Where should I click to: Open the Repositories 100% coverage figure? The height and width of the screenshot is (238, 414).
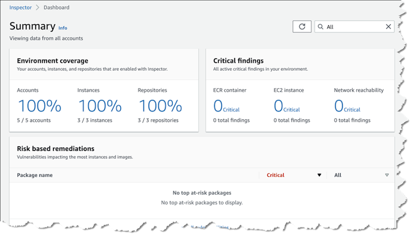pyautogui.click(x=160, y=105)
